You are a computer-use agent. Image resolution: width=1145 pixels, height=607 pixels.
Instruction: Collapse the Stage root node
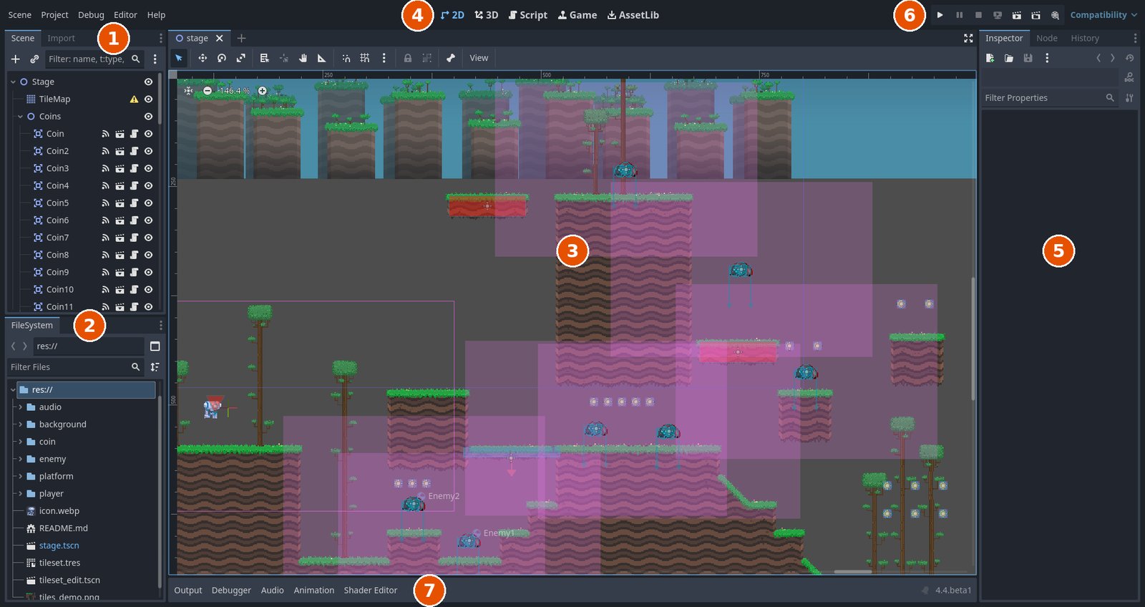tap(13, 82)
